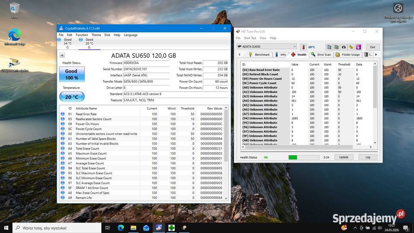Select the Health tab in HD Tune
Image resolution: width=414 pixels, height=233 pixels.
point(299,54)
